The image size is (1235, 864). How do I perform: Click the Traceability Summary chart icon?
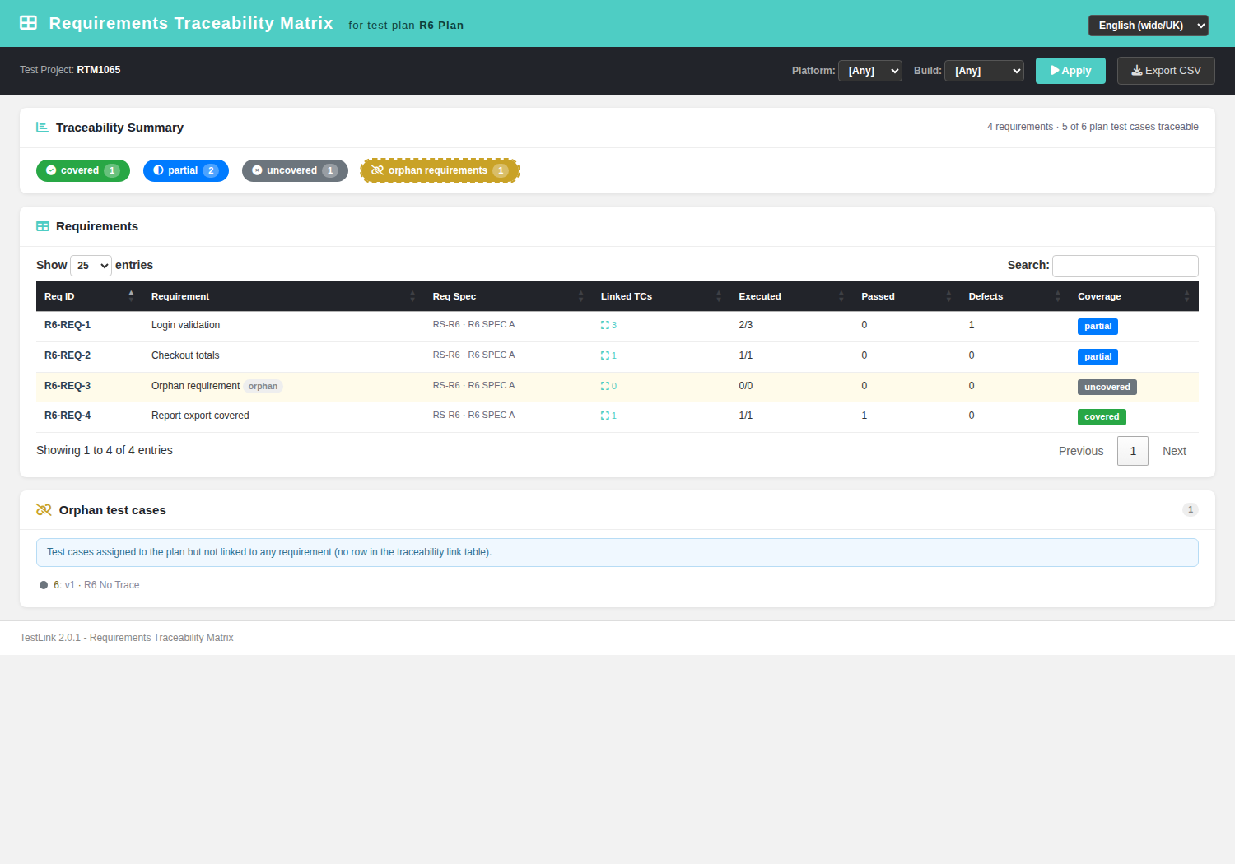click(x=42, y=128)
